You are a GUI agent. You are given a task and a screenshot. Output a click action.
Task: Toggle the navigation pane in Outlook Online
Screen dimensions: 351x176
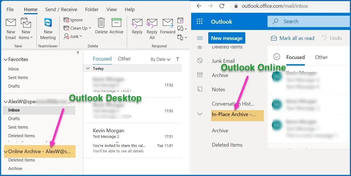click(x=200, y=38)
